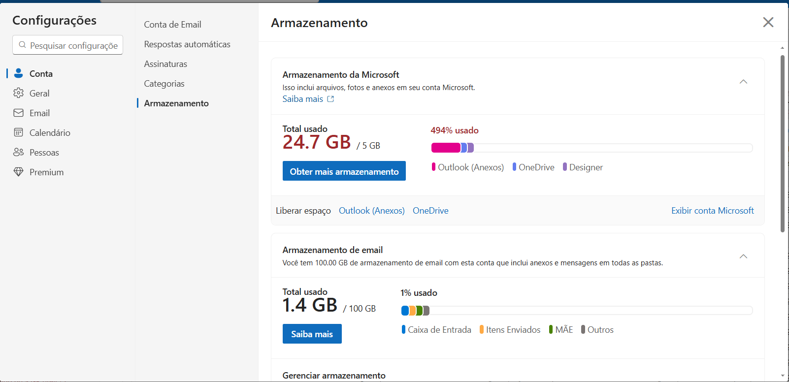Click the Calendário calendar icon
Image resolution: width=789 pixels, height=382 pixels.
[19, 132]
